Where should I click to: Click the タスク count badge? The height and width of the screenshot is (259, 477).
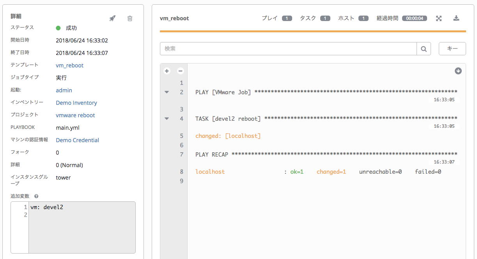[x=325, y=18]
